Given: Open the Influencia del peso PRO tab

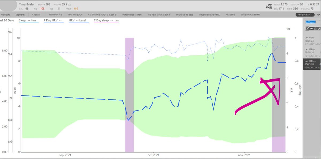Looking at the screenshot, I should click(210, 15).
